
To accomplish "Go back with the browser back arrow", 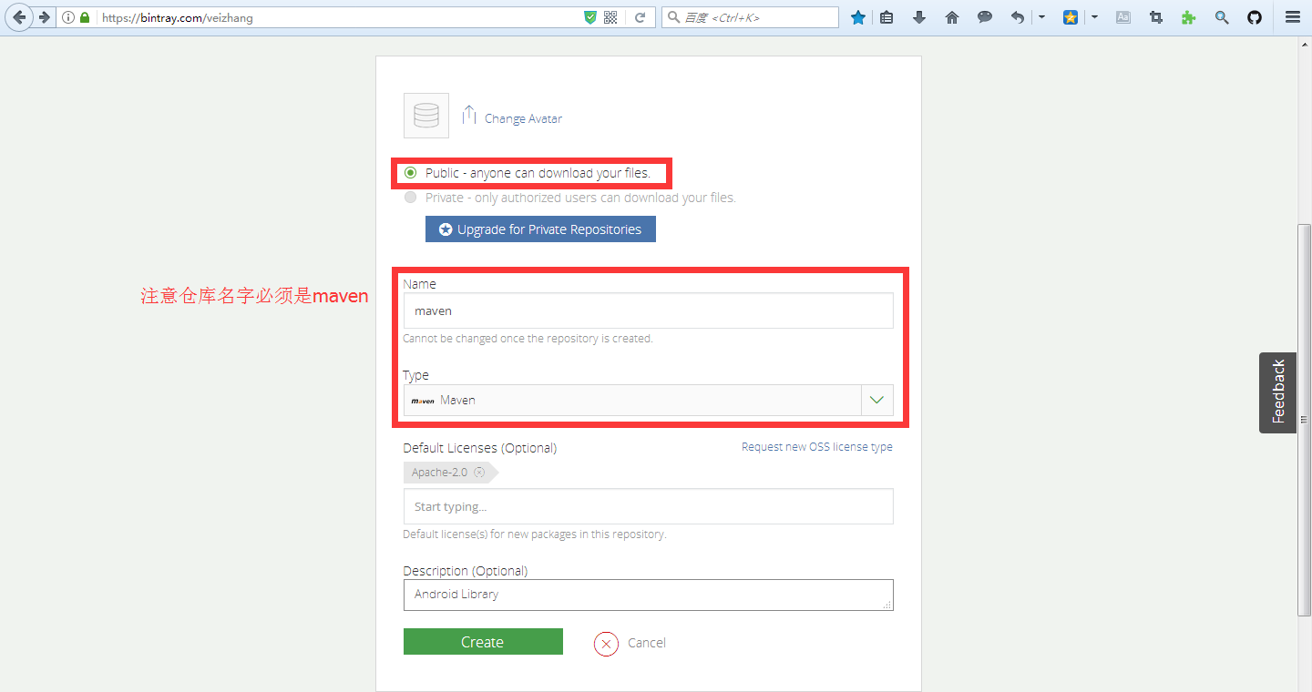I will coord(19,17).
